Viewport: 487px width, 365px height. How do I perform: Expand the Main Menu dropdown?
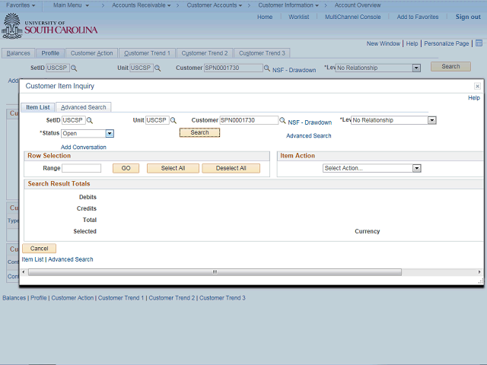[71, 5]
